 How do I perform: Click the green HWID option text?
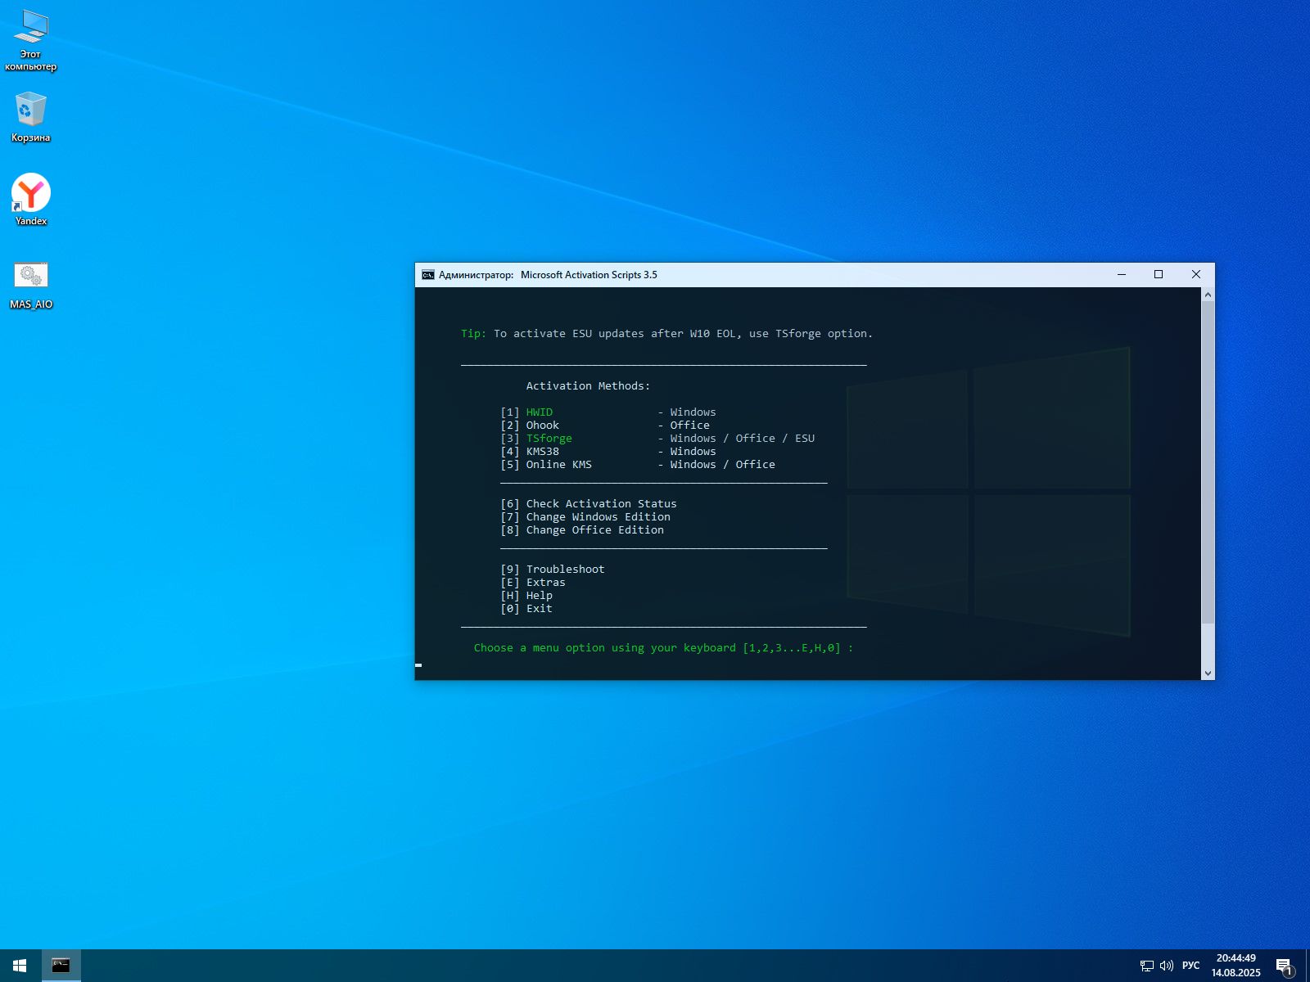(x=539, y=412)
